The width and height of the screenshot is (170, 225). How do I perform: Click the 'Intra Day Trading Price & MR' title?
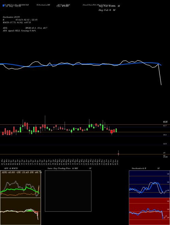(63, 168)
